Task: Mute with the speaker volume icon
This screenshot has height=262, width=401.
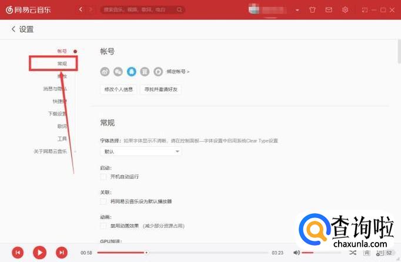Action: 296,253
